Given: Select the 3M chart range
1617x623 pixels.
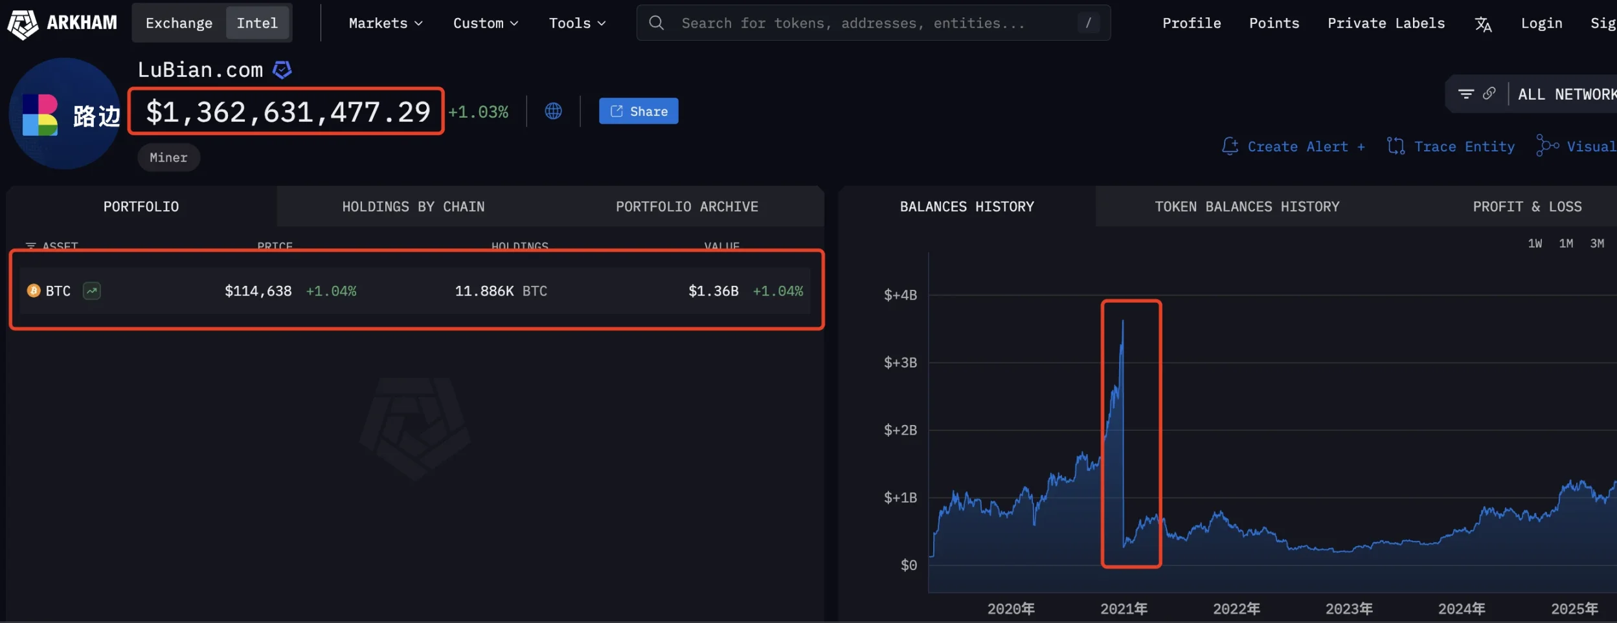Looking at the screenshot, I should coord(1597,243).
